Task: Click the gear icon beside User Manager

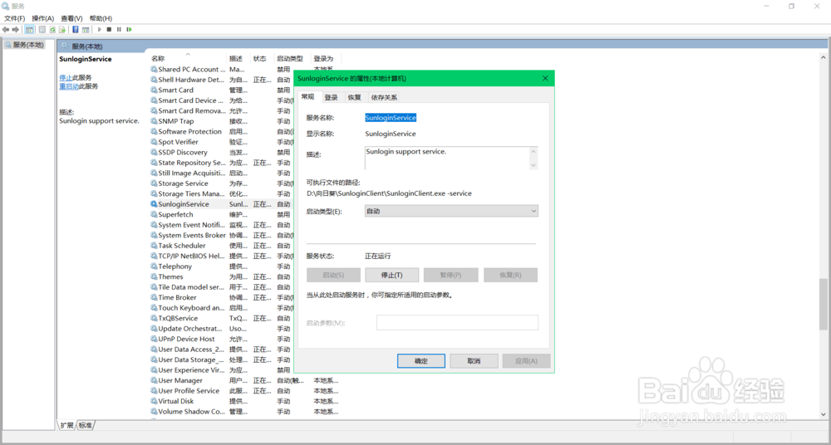Action: click(154, 380)
